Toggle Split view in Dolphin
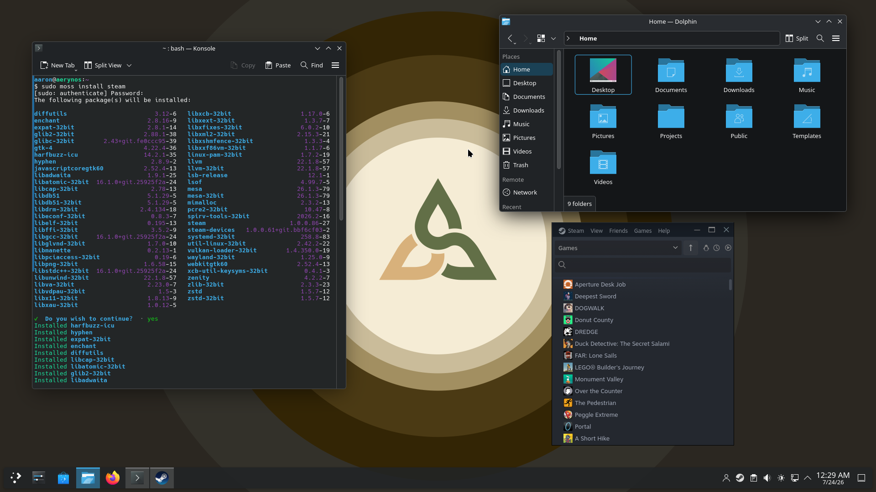The image size is (876, 492). (x=797, y=38)
